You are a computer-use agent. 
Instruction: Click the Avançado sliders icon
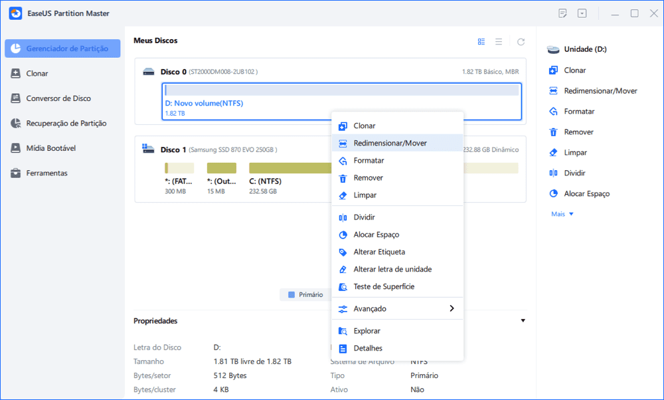pos(343,310)
